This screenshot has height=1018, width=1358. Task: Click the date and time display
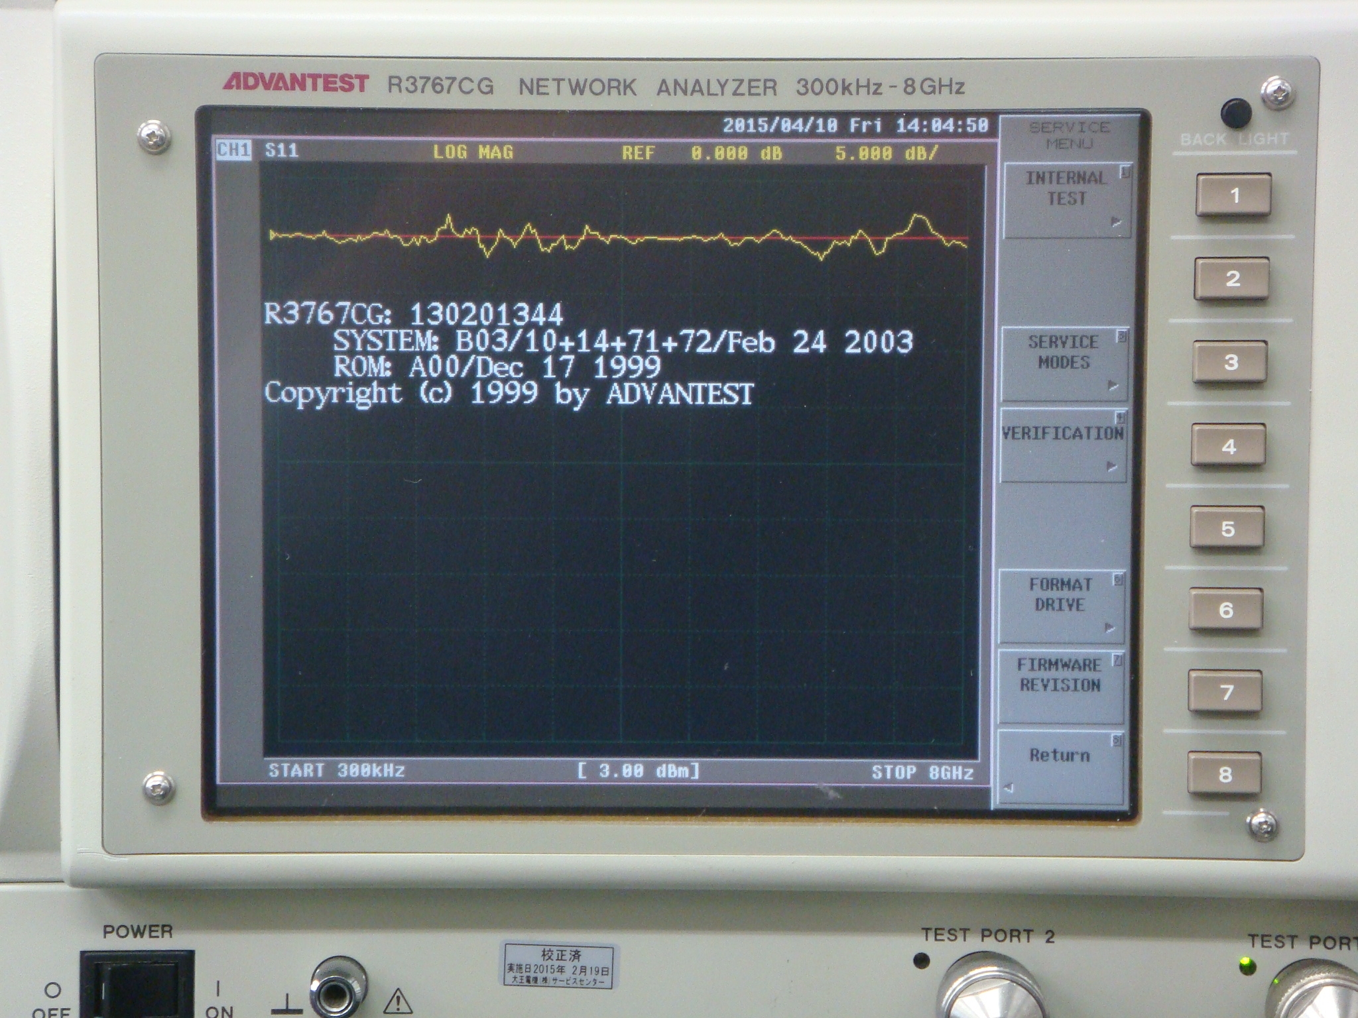855,125
